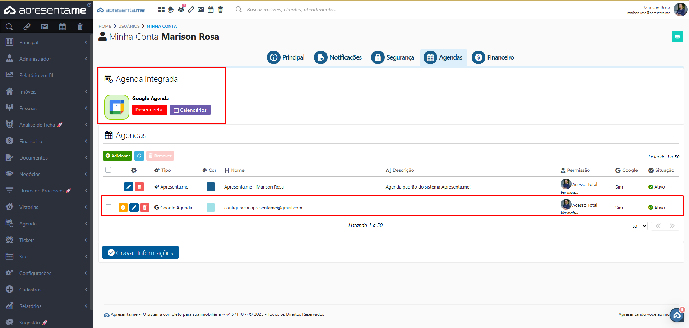The height and width of the screenshot is (328, 689).
Task: Delete the Apresenta.me agenda with trash icon
Action: 139,187
